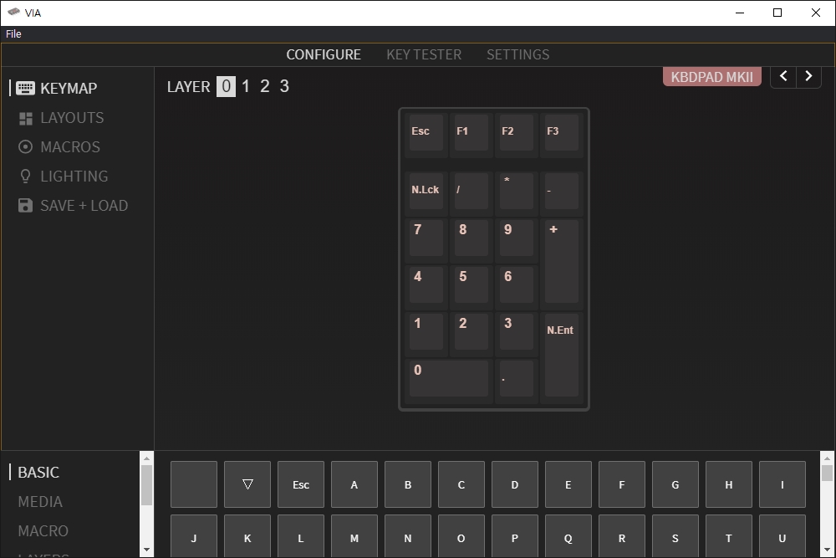Click the KBDPAD MKII keyboard badge

pyautogui.click(x=711, y=76)
